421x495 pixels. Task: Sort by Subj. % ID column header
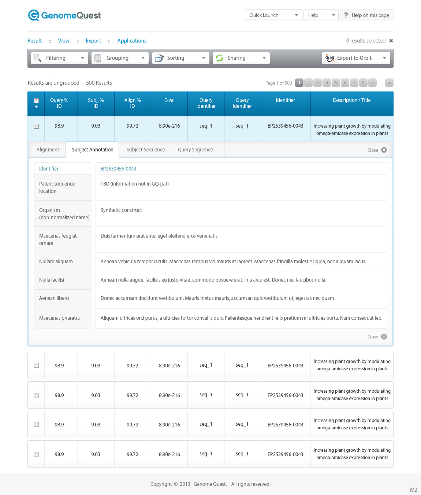pyautogui.click(x=96, y=103)
